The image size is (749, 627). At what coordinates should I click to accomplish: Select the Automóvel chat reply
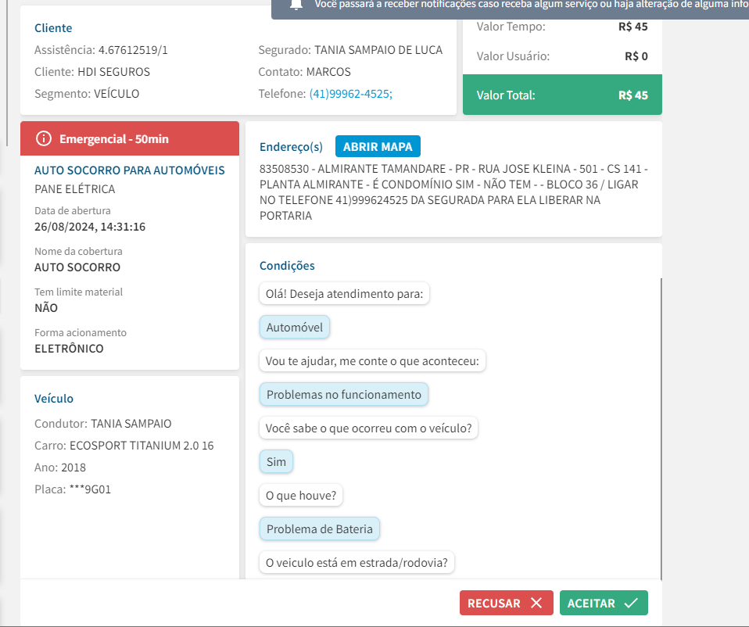(x=294, y=328)
